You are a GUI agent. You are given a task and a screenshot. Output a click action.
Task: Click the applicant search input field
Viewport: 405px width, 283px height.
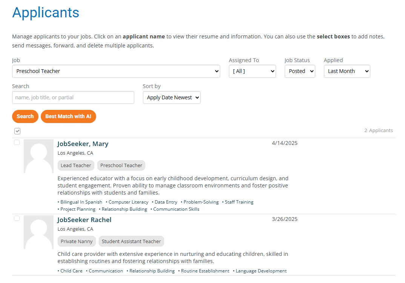(x=73, y=97)
